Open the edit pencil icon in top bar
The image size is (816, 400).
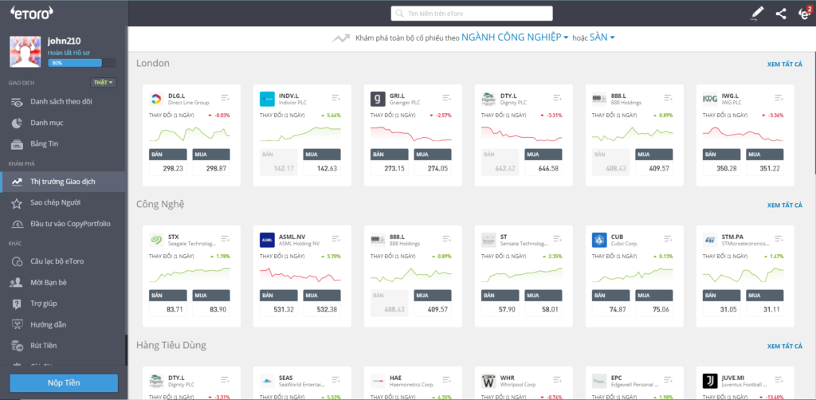pos(758,14)
